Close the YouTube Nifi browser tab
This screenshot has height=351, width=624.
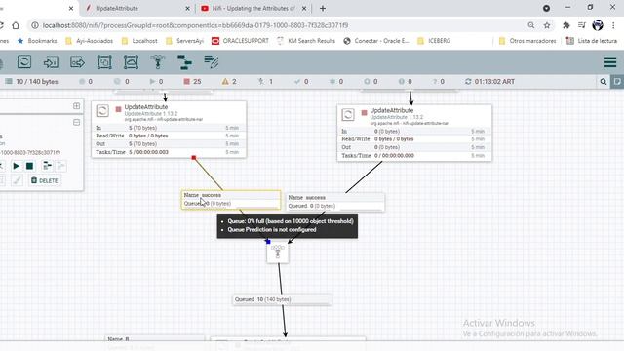click(304, 8)
